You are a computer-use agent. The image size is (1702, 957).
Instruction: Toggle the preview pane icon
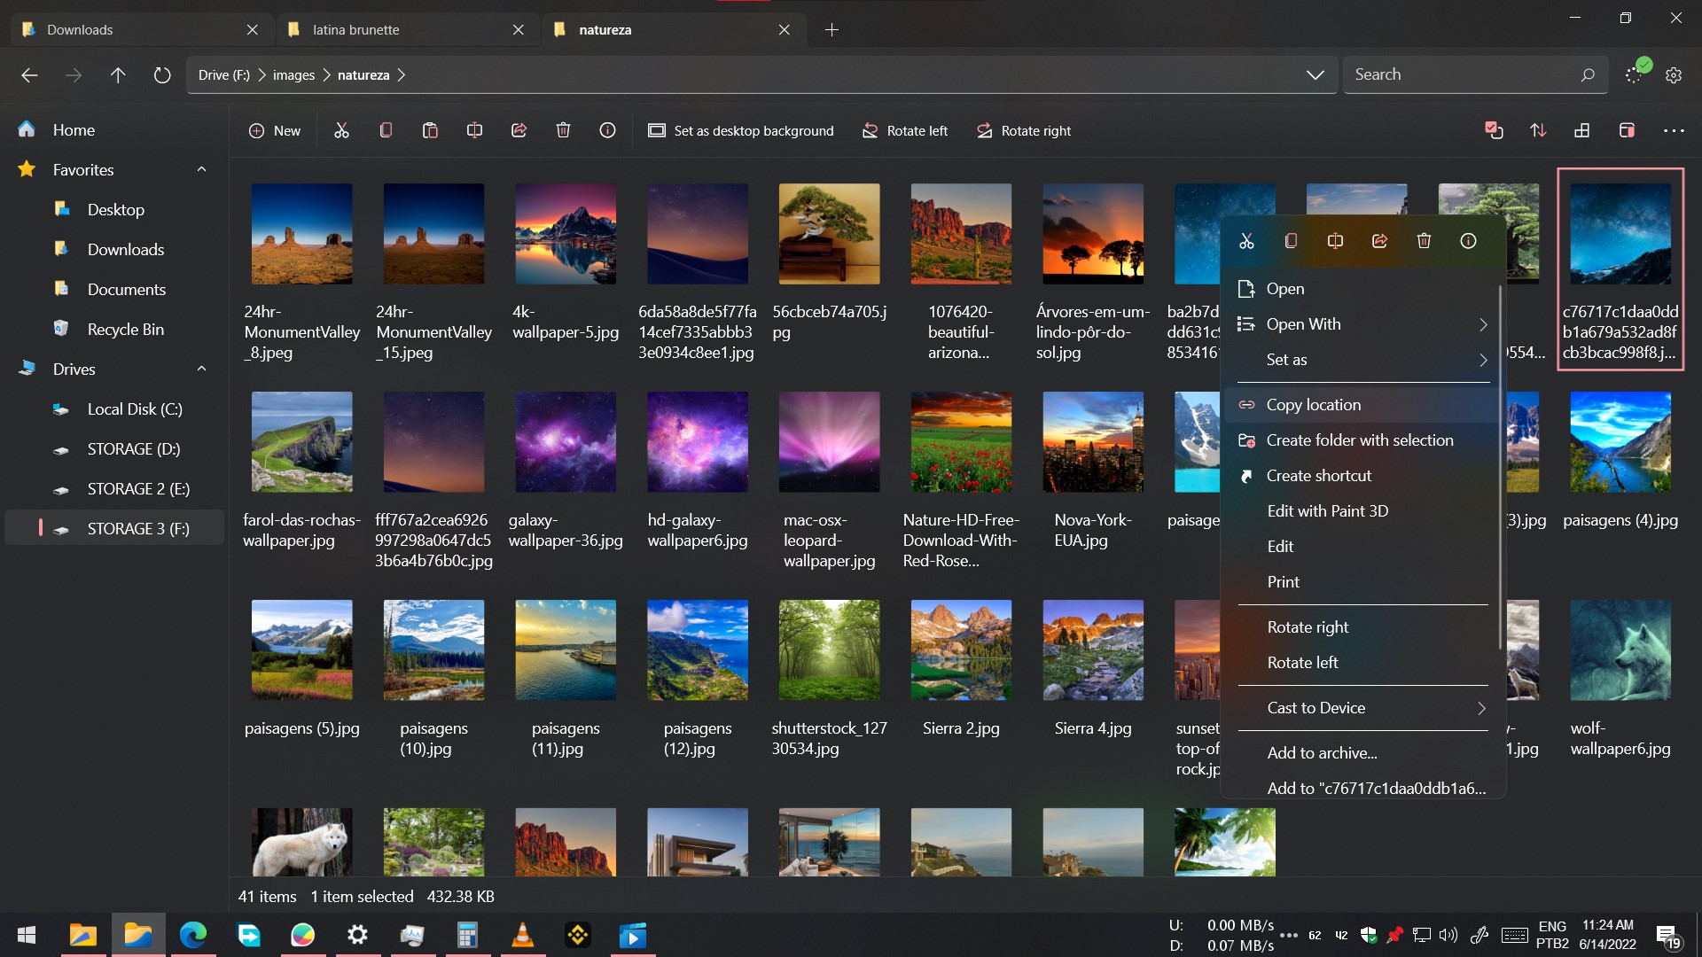point(1628,130)
